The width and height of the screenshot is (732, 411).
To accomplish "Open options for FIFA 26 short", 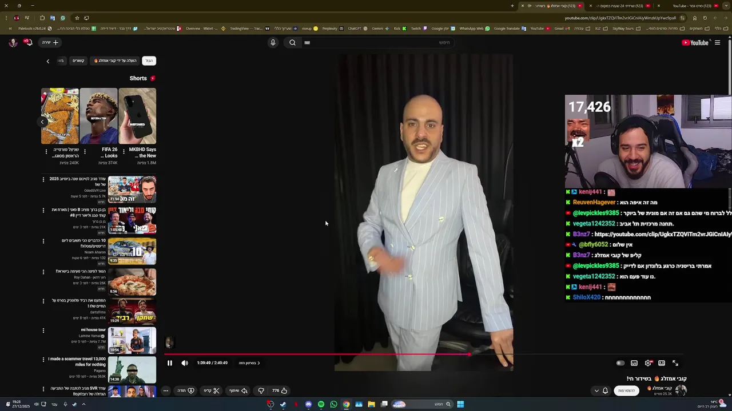I will [x=85, y=151].
